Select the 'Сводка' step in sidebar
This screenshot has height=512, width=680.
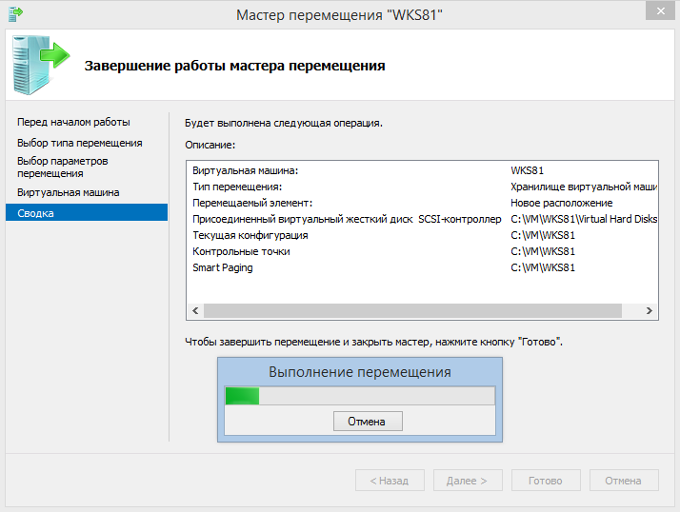(35, 213)
